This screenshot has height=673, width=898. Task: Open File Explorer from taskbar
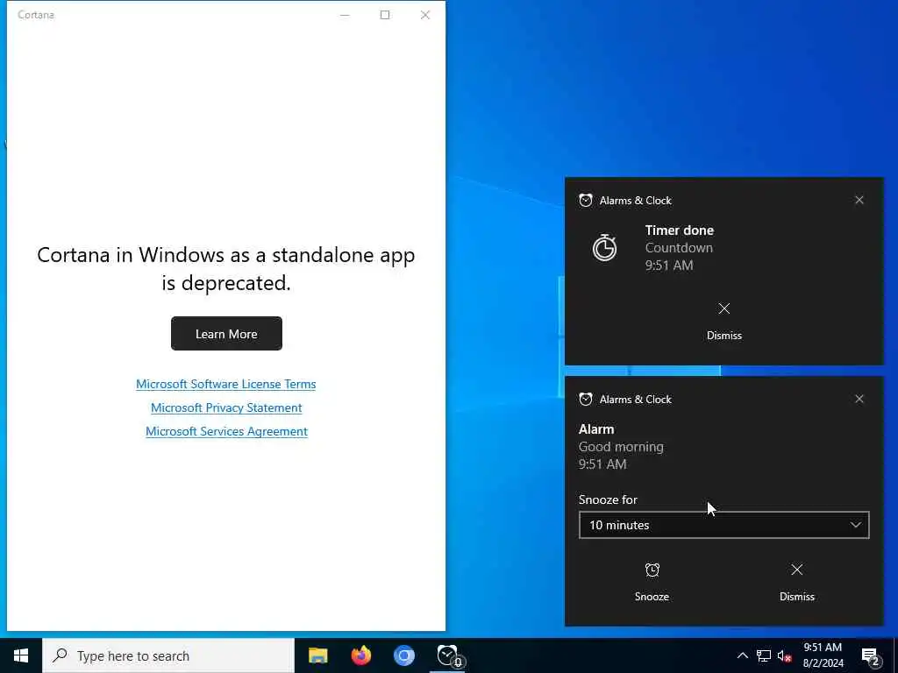[x=317, y=655]
